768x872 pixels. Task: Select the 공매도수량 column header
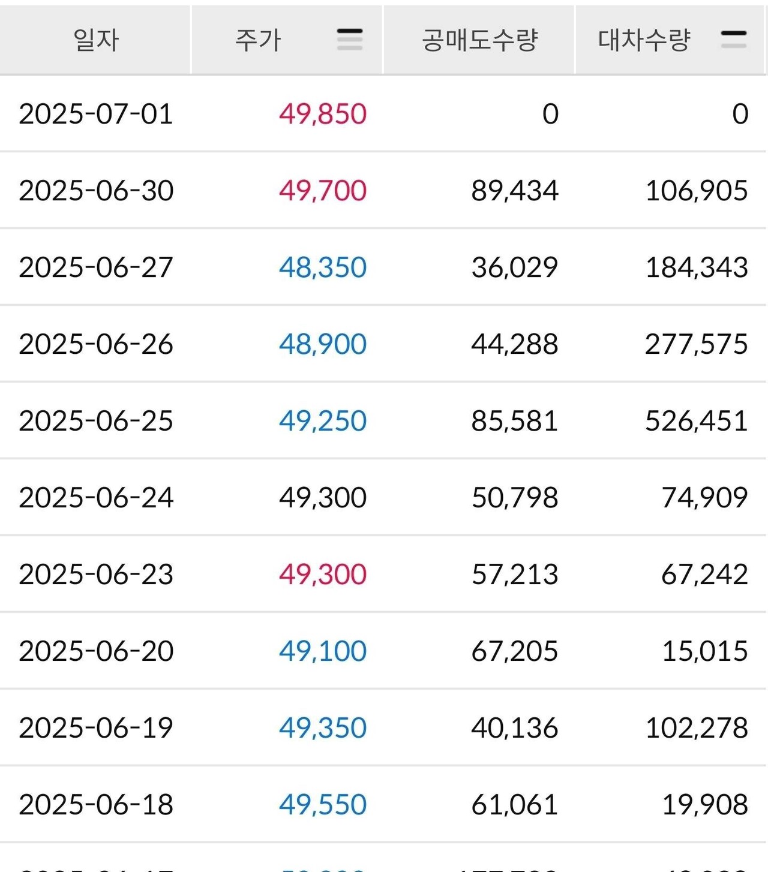point(479,40)
